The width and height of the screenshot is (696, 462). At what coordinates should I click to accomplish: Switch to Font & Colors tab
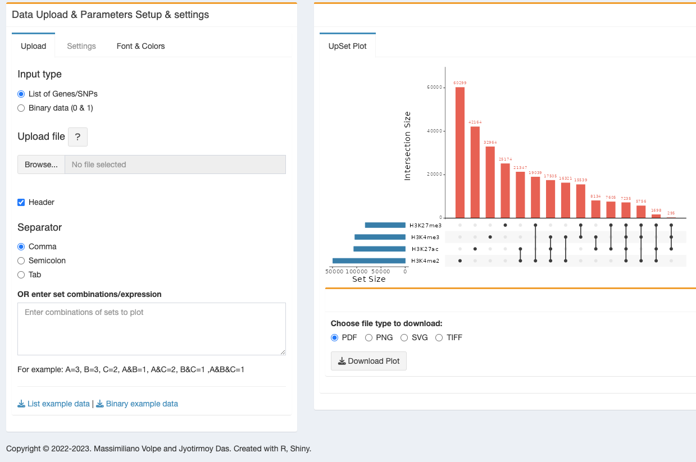click(x=141, y=46)
